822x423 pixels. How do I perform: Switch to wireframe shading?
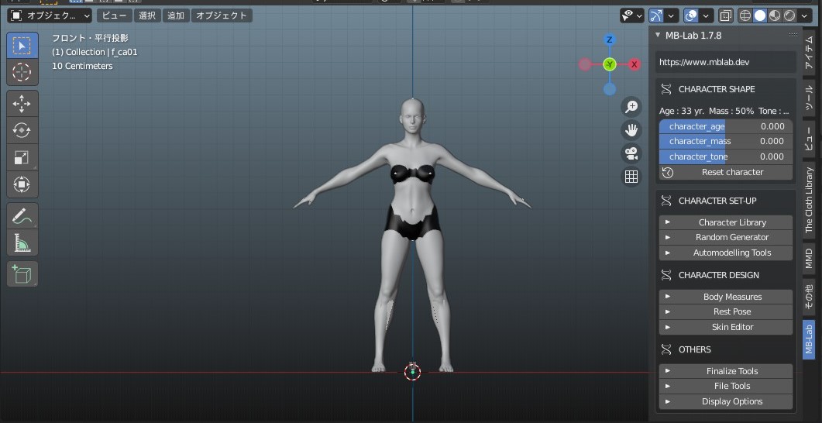coord(745,15)
